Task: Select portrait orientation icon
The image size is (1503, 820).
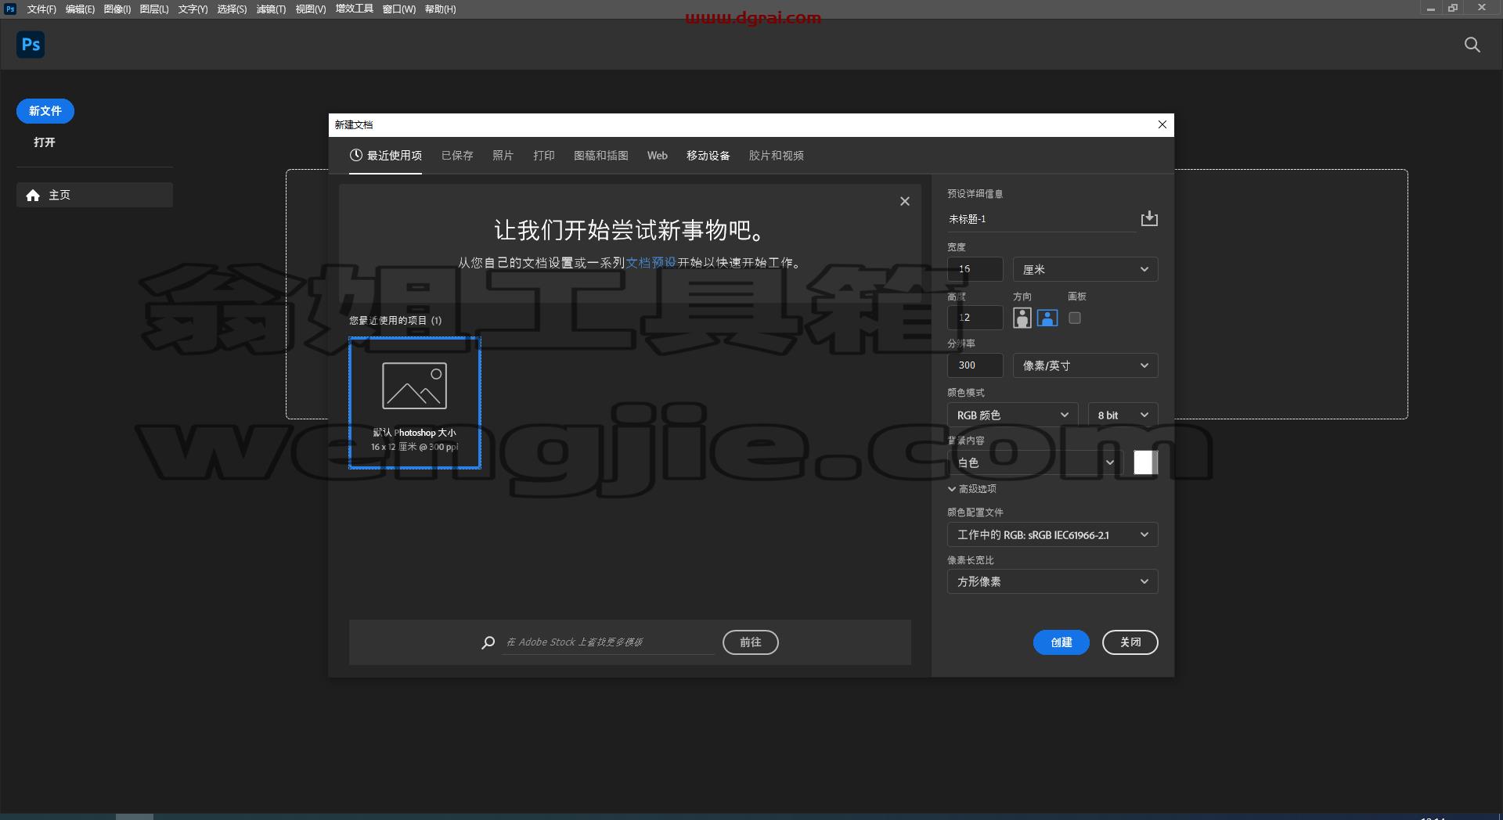Action: click(x=1022, y=318)
